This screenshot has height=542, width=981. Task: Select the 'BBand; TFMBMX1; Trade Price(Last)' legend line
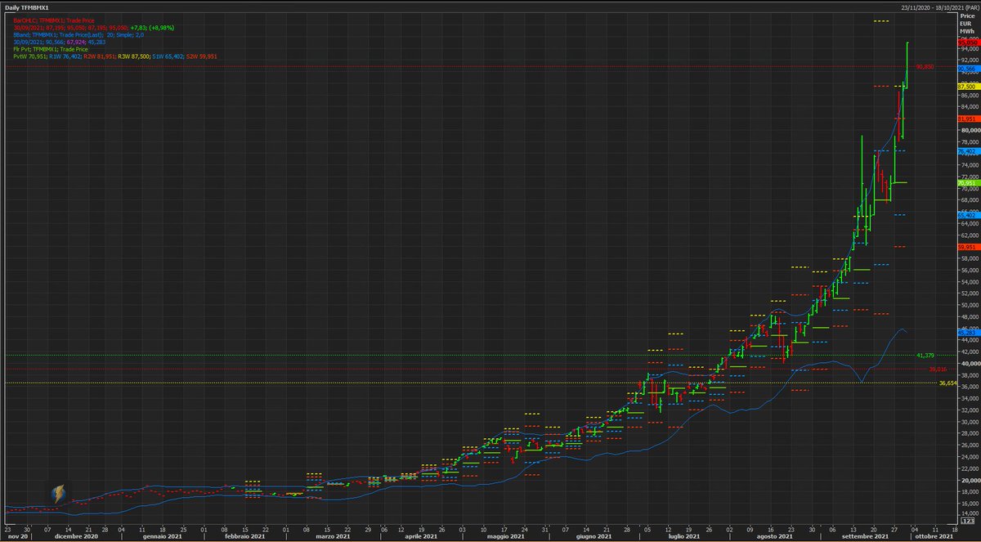pyautogui.click(x=78, y=35)
